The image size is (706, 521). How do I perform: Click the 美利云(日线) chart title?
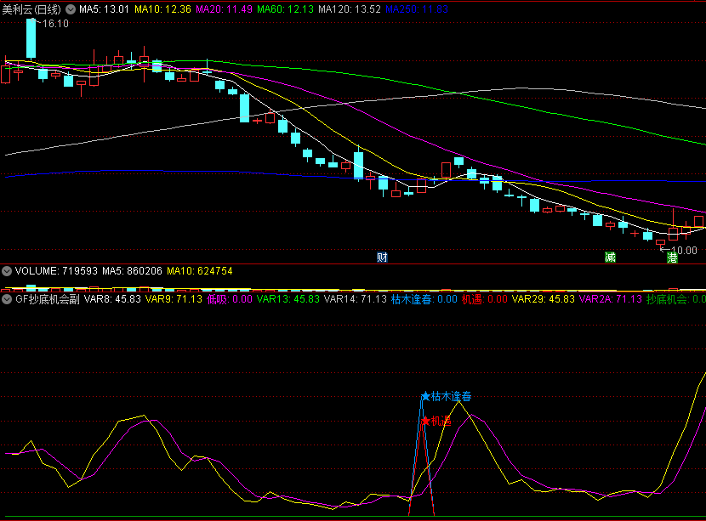click(x=31, y=9)
